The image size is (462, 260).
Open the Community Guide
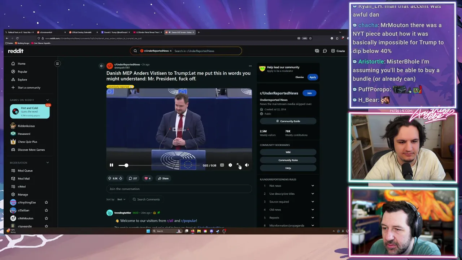pyautogui.click(x=288, y=121)
